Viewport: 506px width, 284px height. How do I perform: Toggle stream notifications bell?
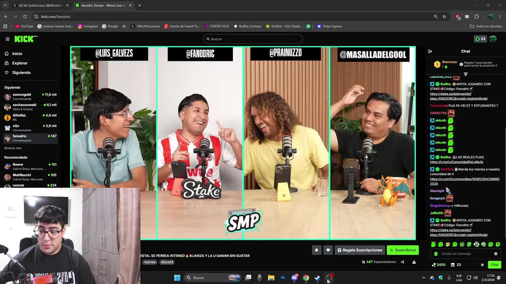[316, 250]
